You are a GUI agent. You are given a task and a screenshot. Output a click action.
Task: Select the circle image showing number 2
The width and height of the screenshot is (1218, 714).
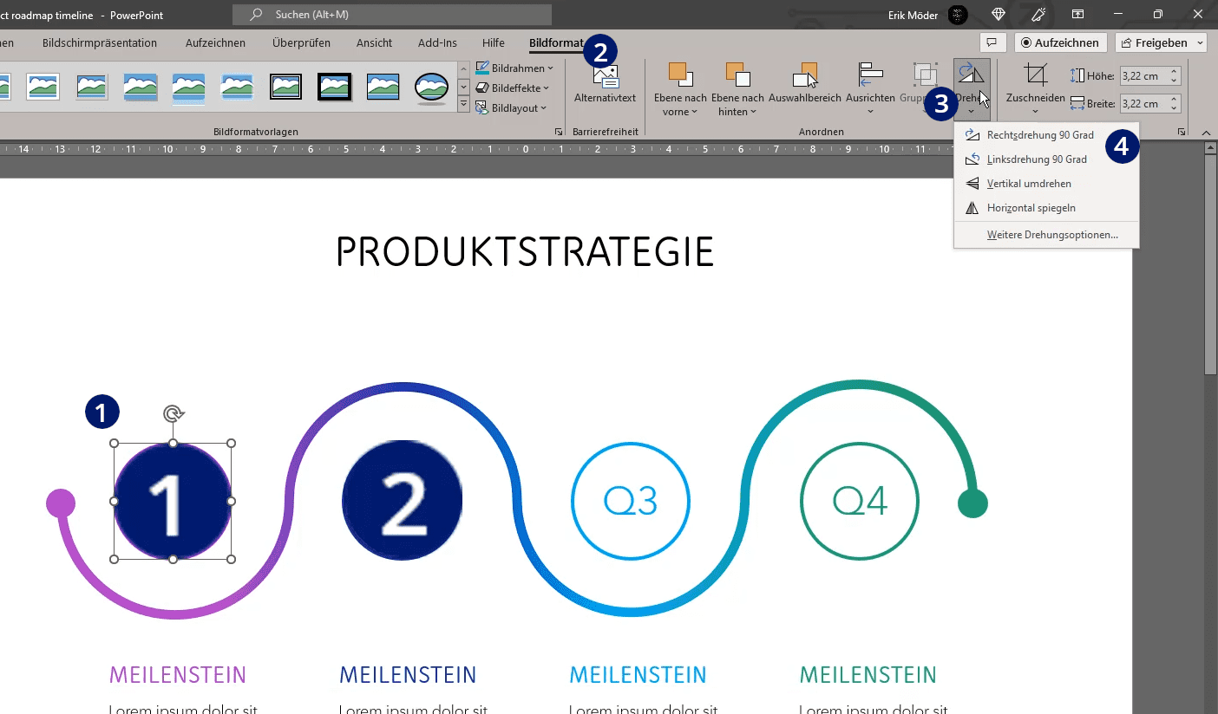[x=402, y=501]
